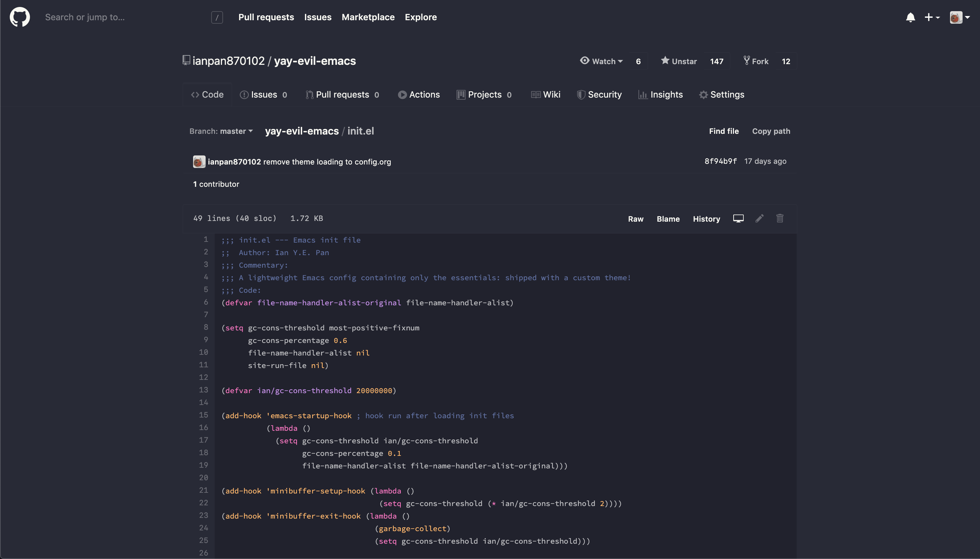Viewport: 980px width, 559px height.
Task: Click the Raw view button
Action: pyautogui.click(x=635, y=219)
